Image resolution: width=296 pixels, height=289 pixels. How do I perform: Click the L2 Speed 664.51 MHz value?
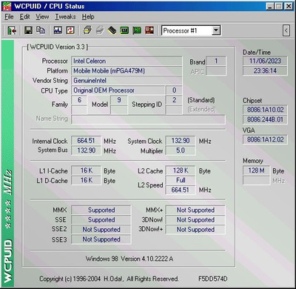[x=181, y=190]
